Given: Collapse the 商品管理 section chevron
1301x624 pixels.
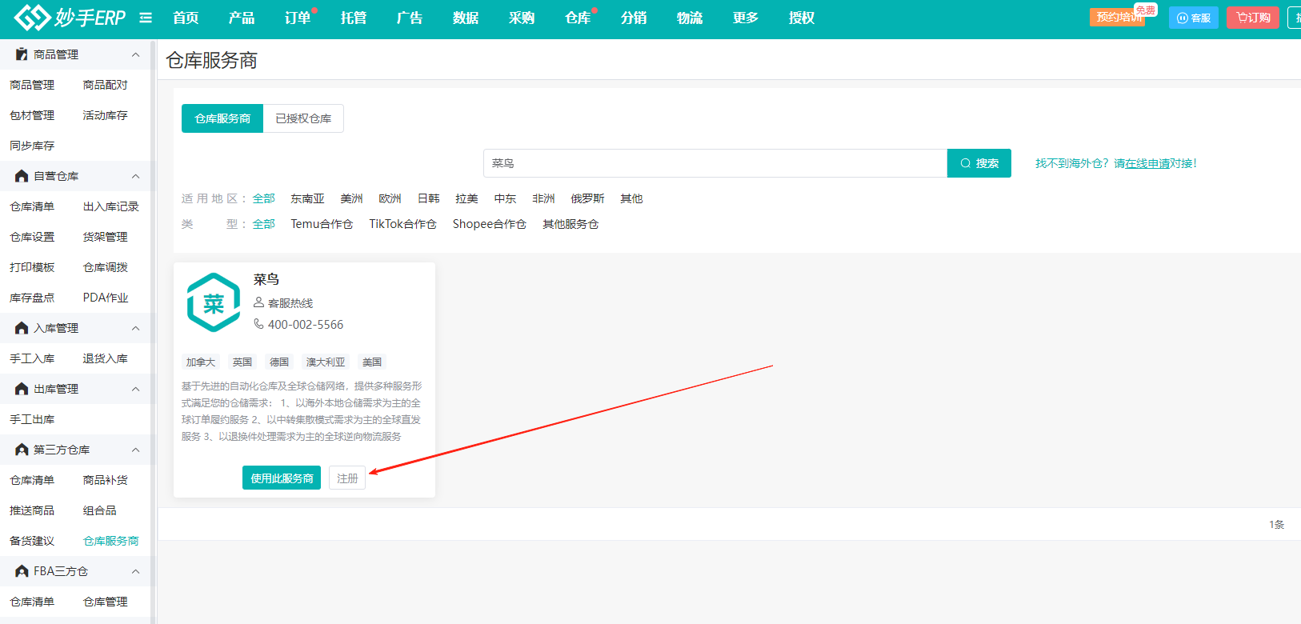Looking at the screenshot, I should [135, 54].
